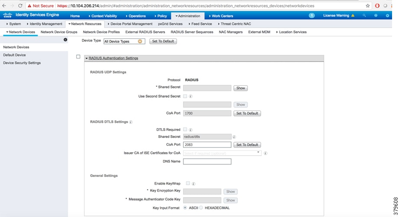Switch to Network Device Groups tab
Screen dimensions: 399x217
[x=59, y=32]
